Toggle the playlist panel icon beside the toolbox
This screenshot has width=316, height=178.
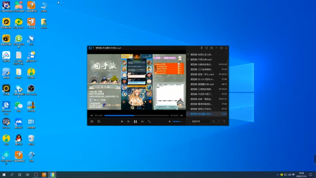[x=99, y=121]
